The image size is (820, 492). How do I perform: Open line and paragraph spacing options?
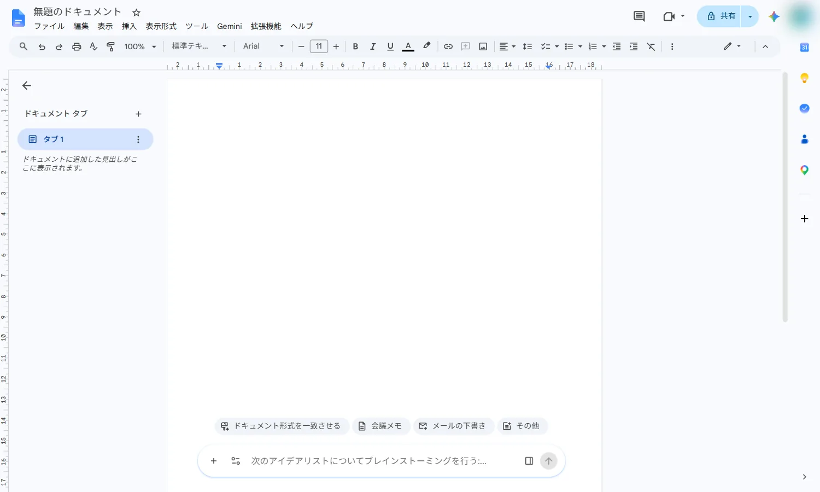[528, 46]
